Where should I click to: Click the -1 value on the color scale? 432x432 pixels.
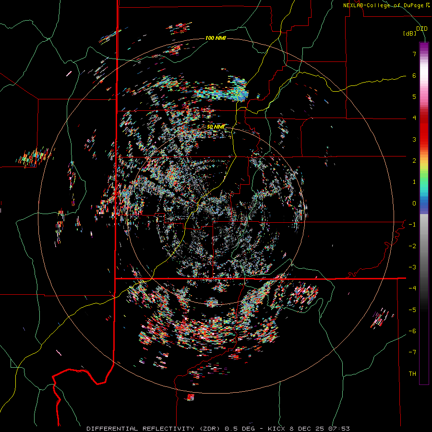coord(412,225)
